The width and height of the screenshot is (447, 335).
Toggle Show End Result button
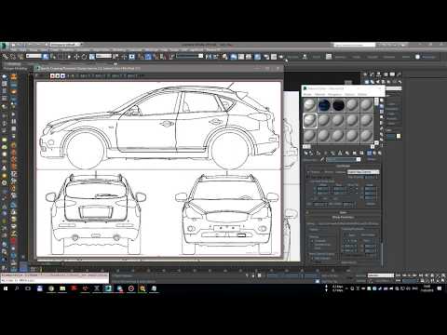coord(369,153)
